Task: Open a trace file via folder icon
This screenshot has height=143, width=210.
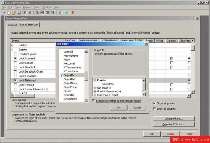Action: [x=14, y=13]
